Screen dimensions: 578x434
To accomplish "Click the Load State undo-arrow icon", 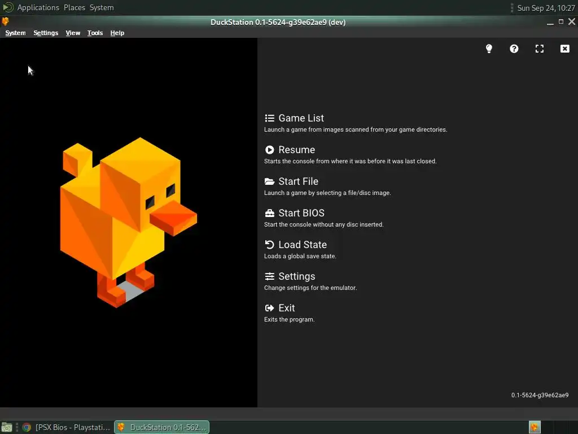I will pos(269,245).
